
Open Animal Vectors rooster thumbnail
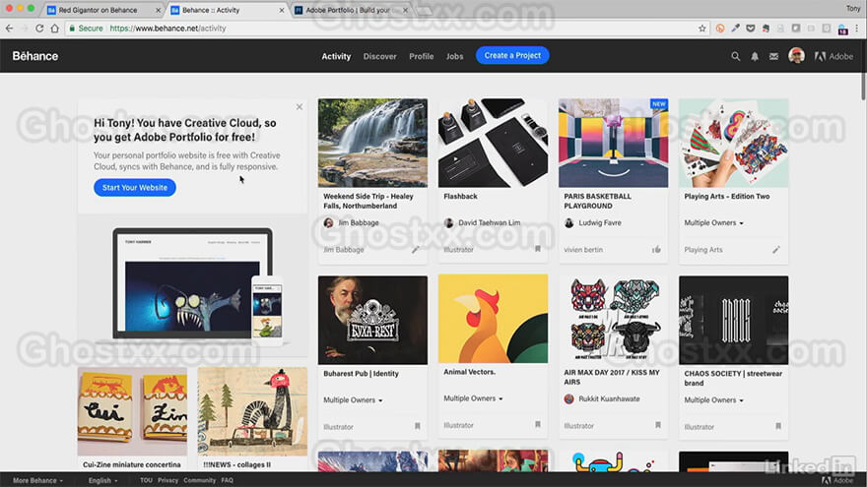pos(493,319)
